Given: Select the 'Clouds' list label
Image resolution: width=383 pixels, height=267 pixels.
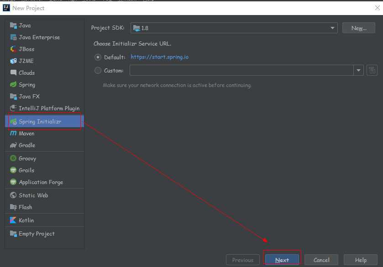Looking at the screenshot, I should [26, 72].
